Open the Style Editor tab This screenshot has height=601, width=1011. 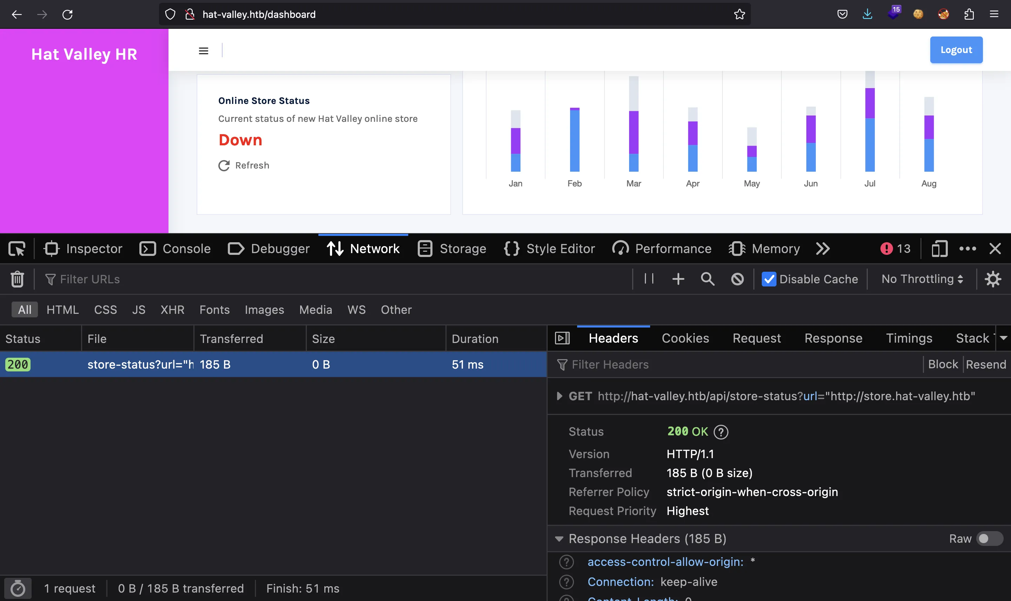pyautogui.click(x=549, y=248)
